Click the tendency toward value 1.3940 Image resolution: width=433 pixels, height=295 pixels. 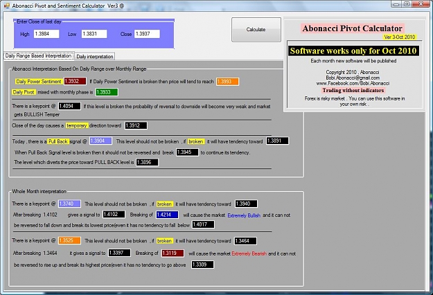(x=247, y=204)
